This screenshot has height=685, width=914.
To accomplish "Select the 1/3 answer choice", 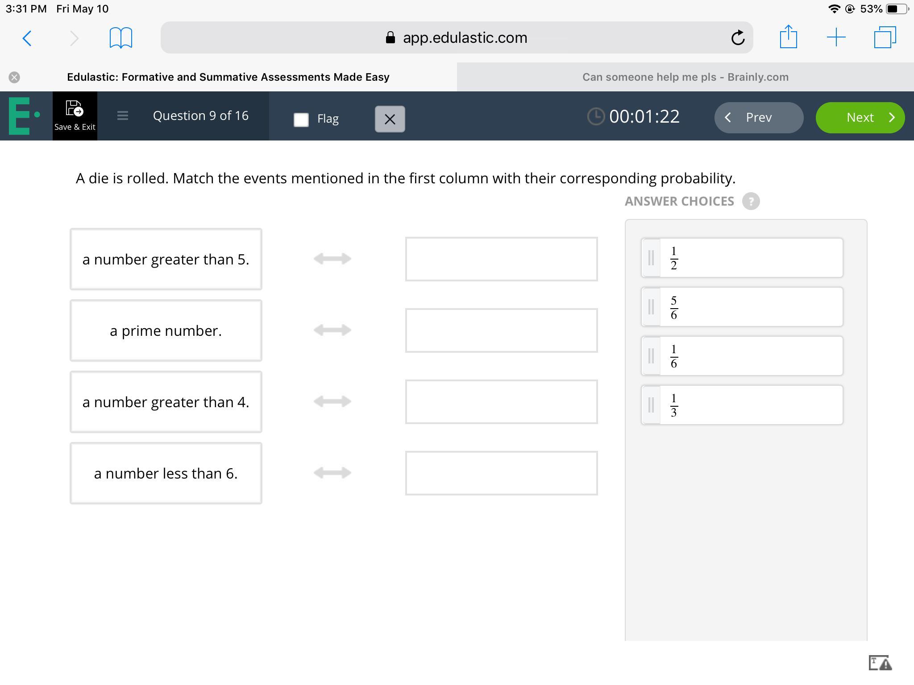I will [742, 405].
